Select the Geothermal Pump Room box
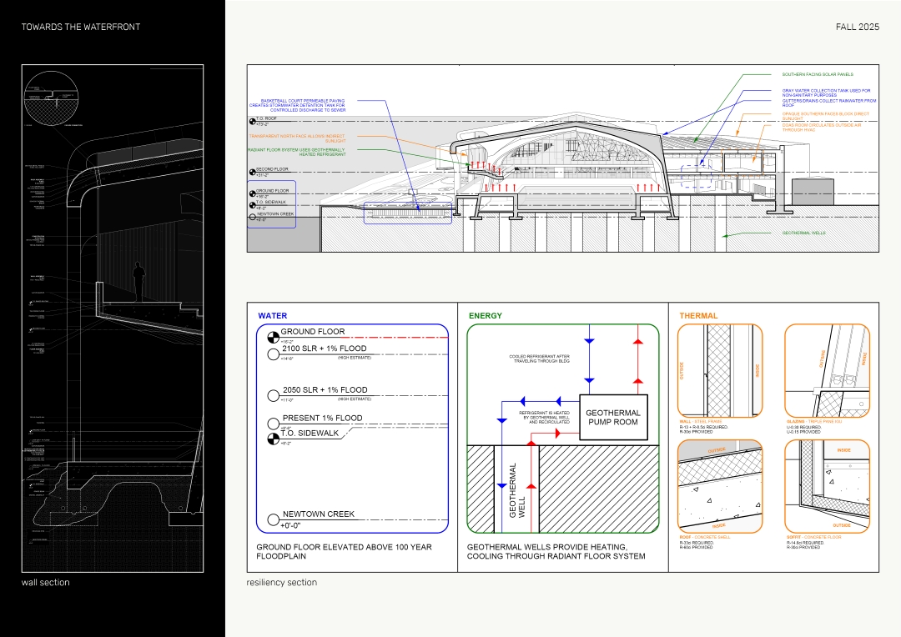The height and width of the screenshot is (637, 901). (613, 418)
